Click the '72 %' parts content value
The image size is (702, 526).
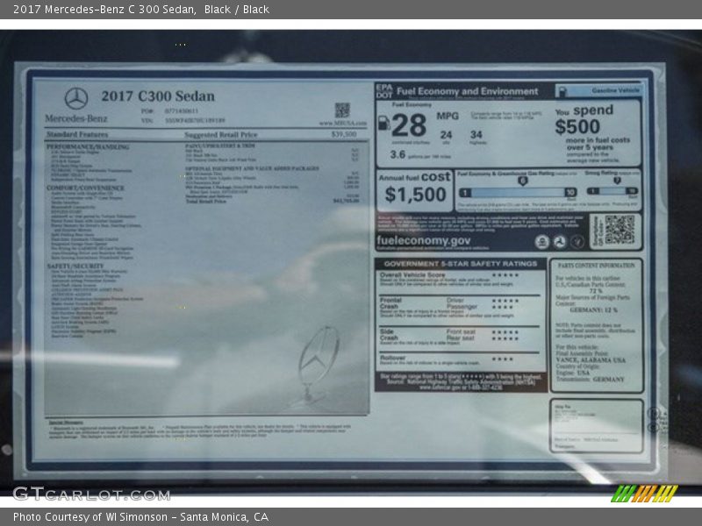[x=596, y=291]
